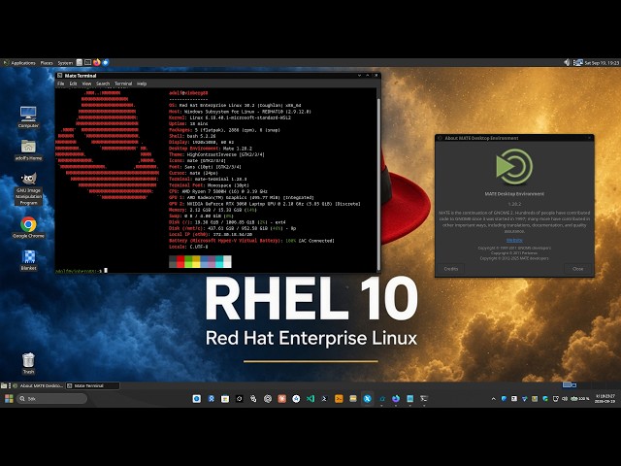Click the 'Locale: C.UTF-8' line
The image size is (621, 466).
pyautogui.click(x=188, y=247)
